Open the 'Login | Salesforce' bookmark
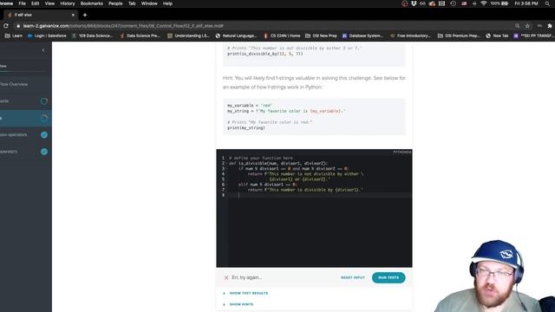The image size is (555, 312). (47, 36)
